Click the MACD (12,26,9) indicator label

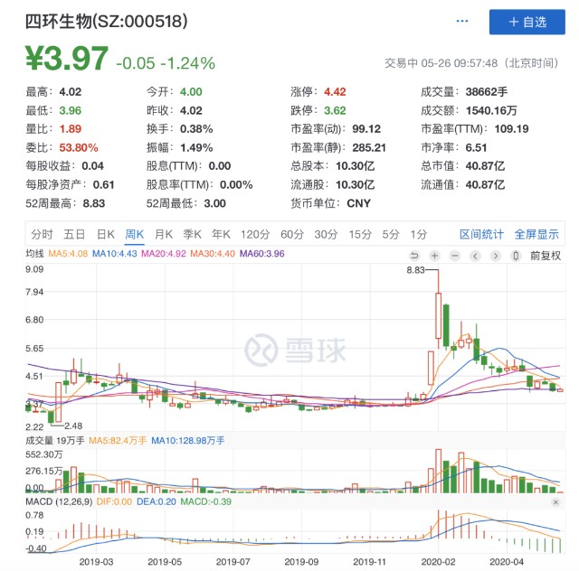pyautogui.click(x=59, y=501)
